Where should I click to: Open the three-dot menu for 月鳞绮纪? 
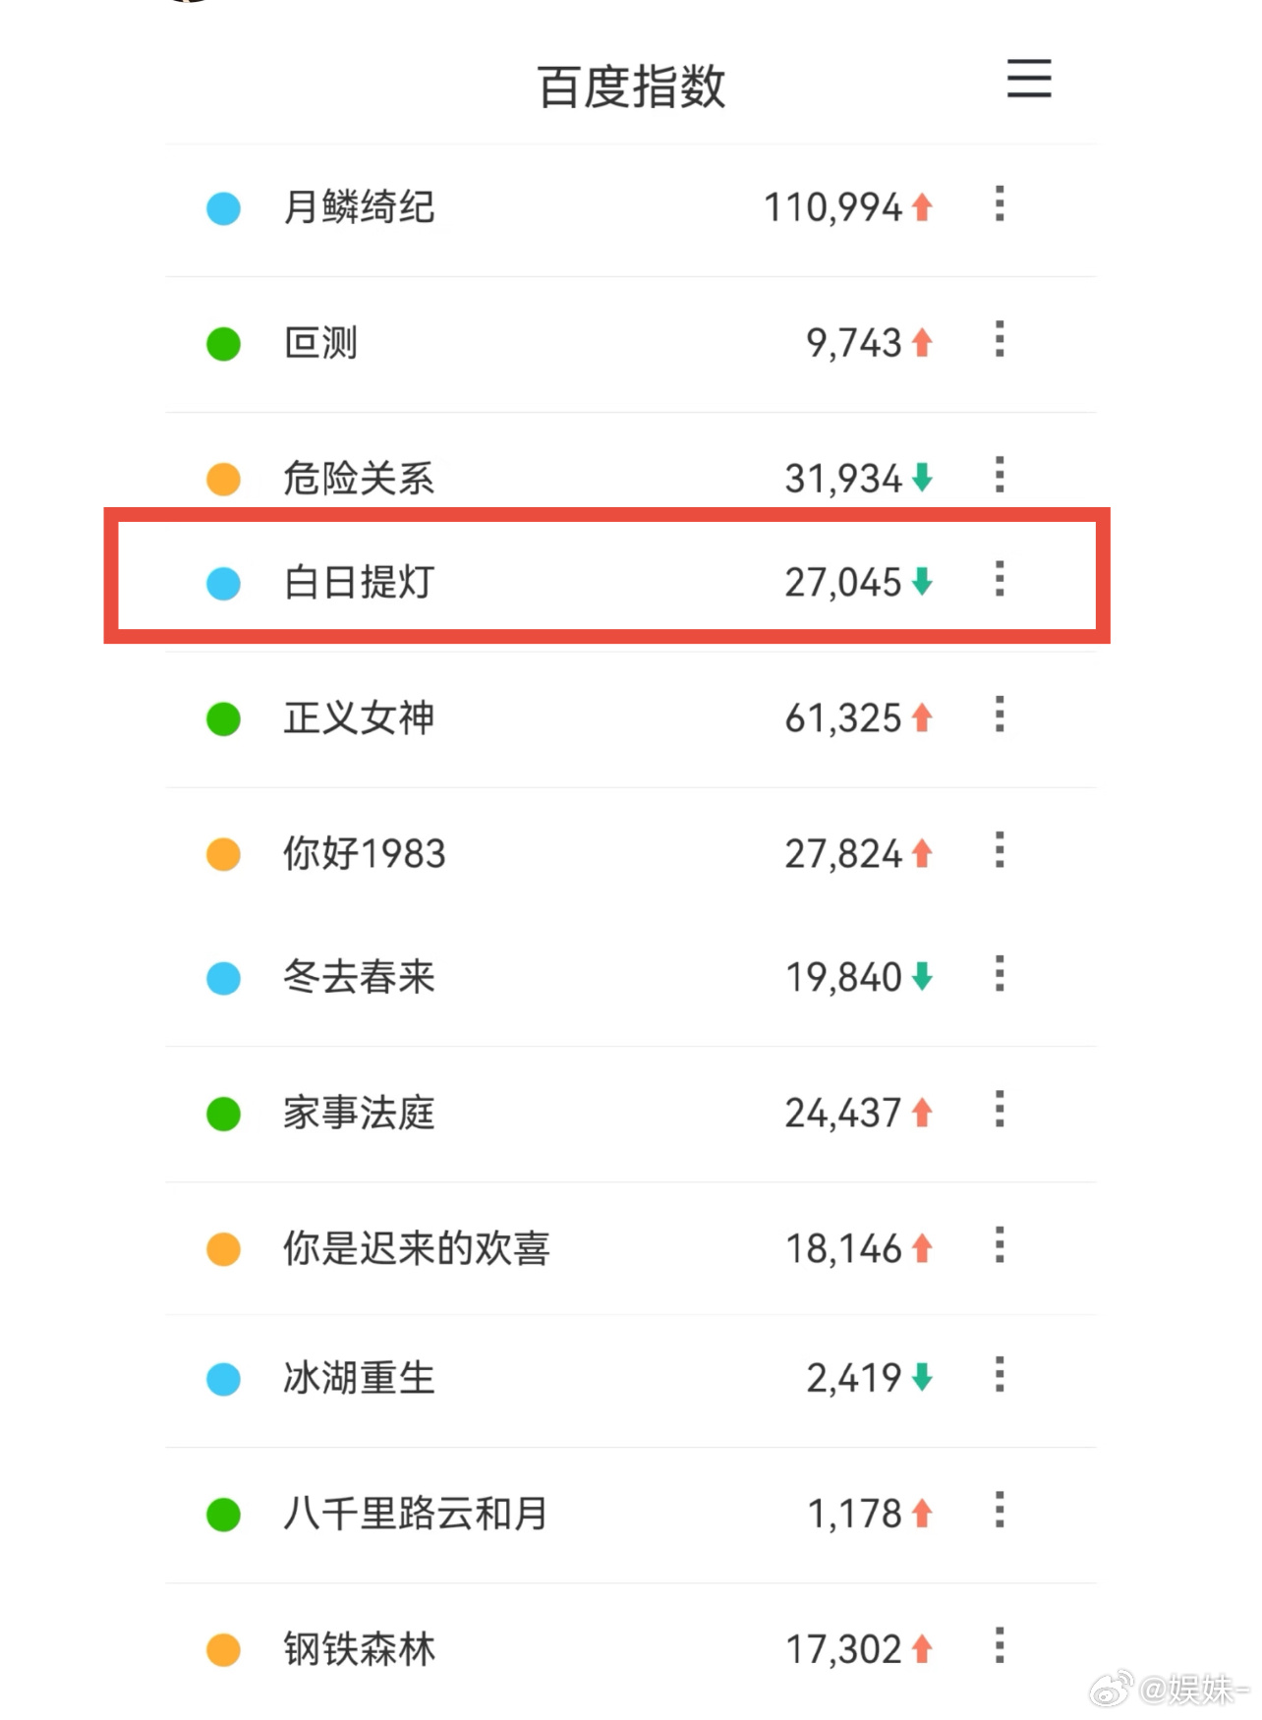point(1000,206)
